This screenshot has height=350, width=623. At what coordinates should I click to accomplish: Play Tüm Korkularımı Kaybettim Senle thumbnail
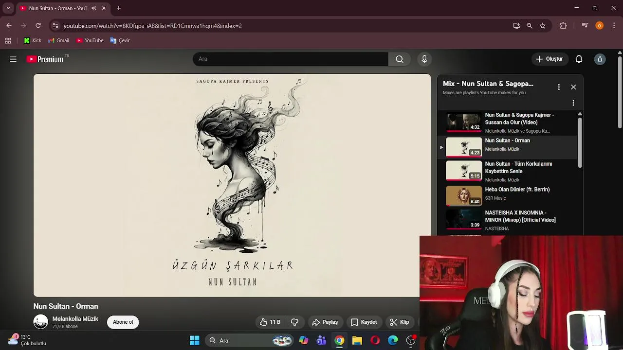point(464,171)
